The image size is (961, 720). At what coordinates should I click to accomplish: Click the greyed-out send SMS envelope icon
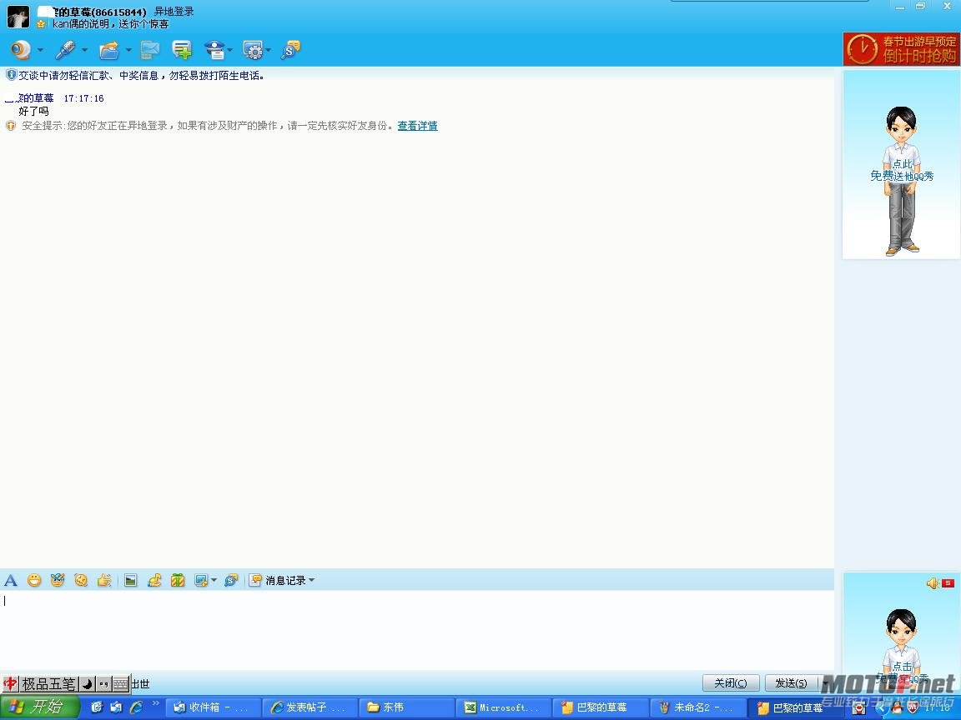149,50
